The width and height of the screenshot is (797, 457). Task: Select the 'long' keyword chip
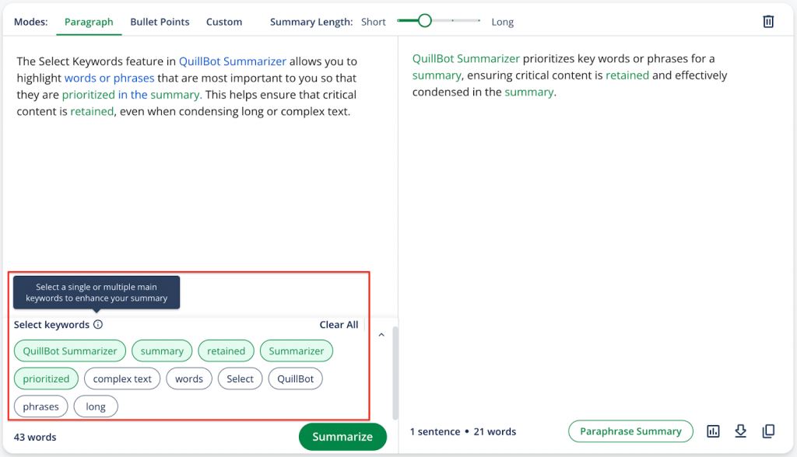(96, 406)
